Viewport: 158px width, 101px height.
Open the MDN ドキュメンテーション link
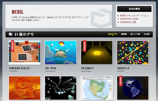tap(134, 16)
